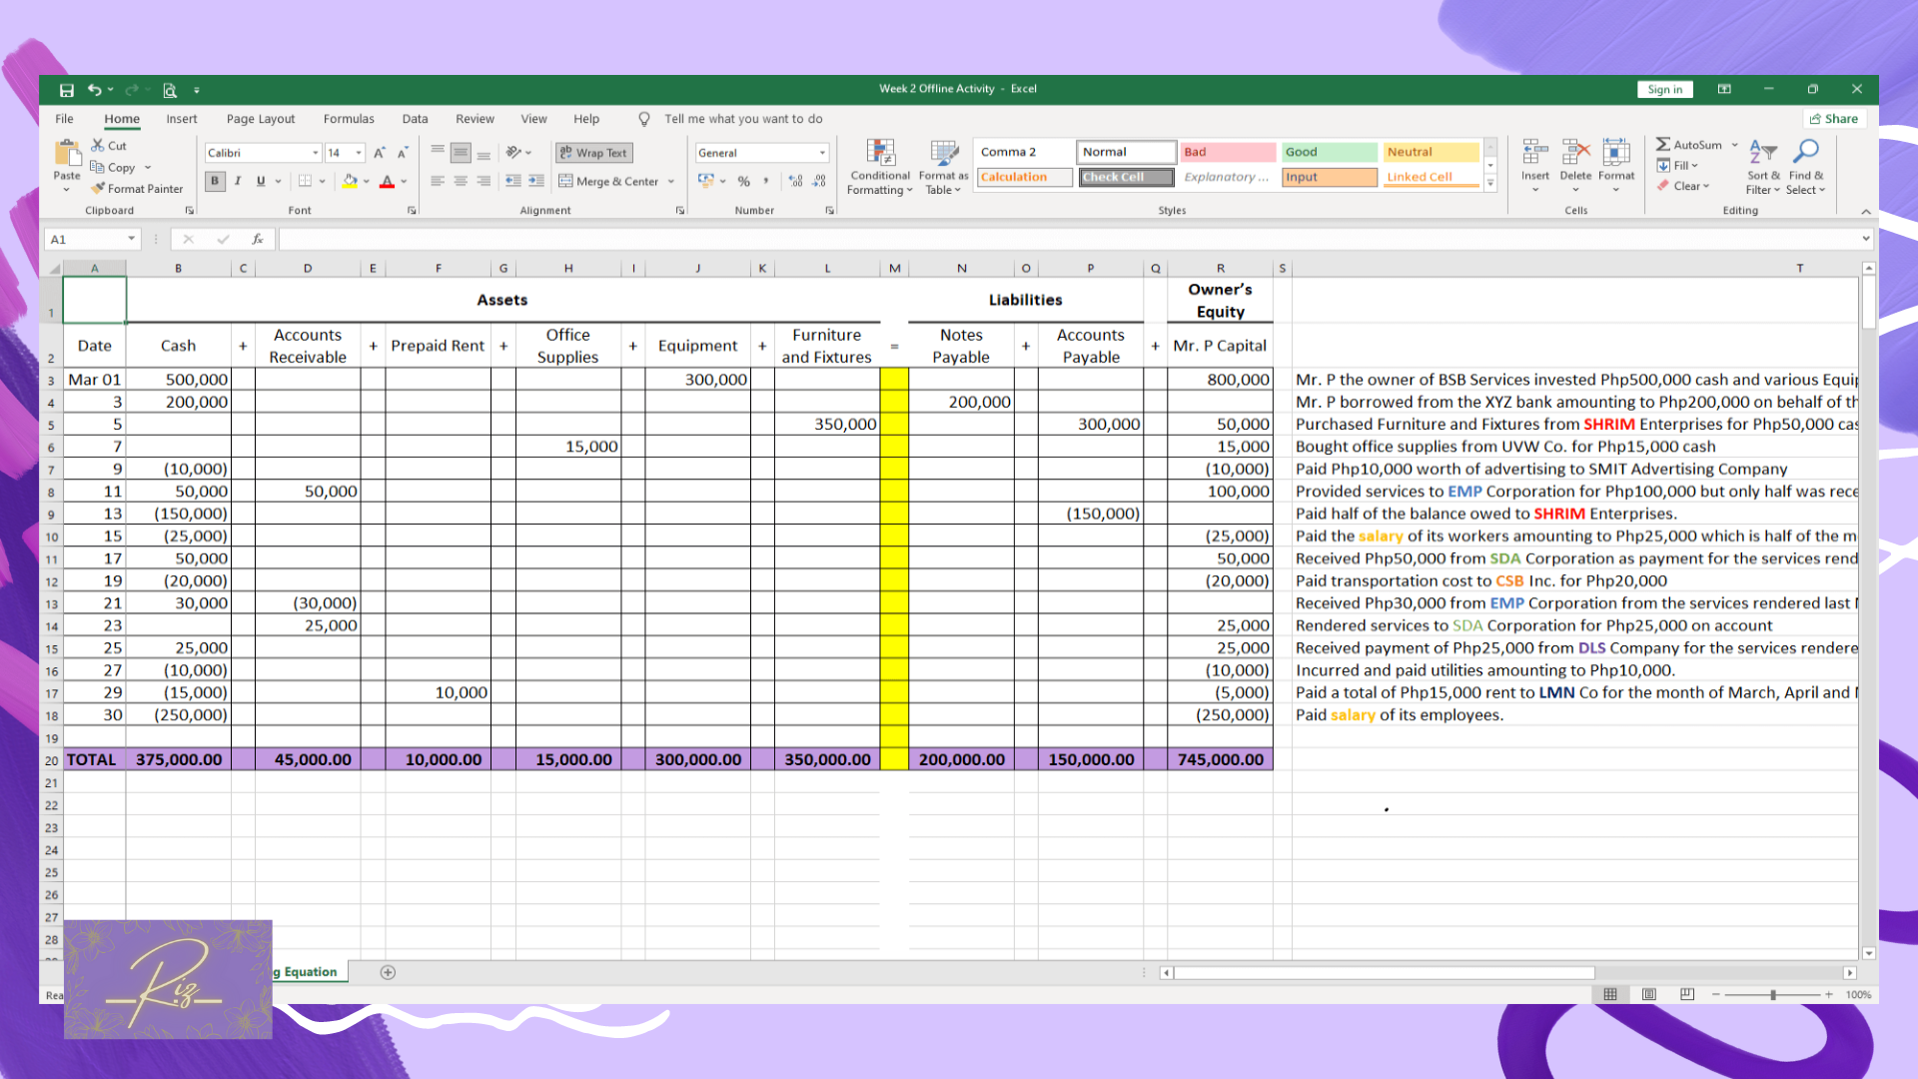Click the Insert cells icon
The image size is (1918, 1079).
point(1535,152)
